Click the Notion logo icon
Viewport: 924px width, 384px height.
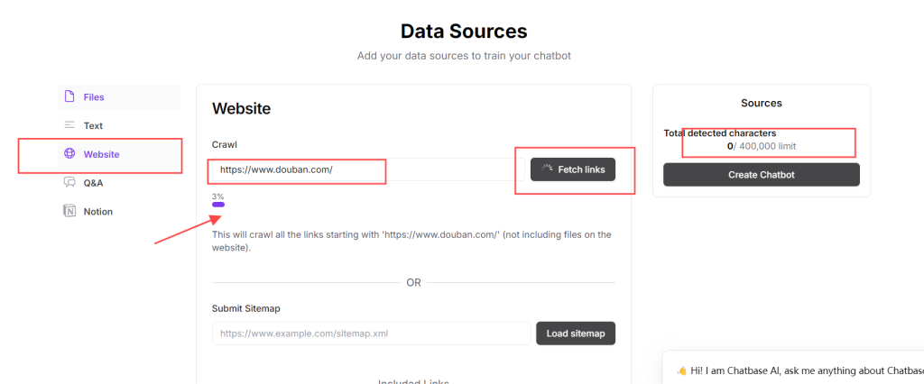69,211
